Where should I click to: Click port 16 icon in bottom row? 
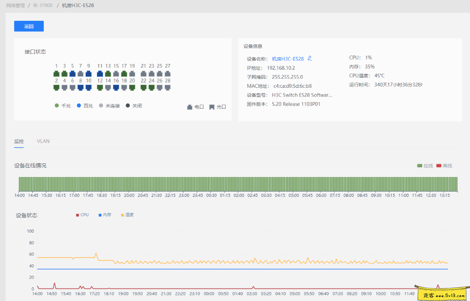point(116,88)
